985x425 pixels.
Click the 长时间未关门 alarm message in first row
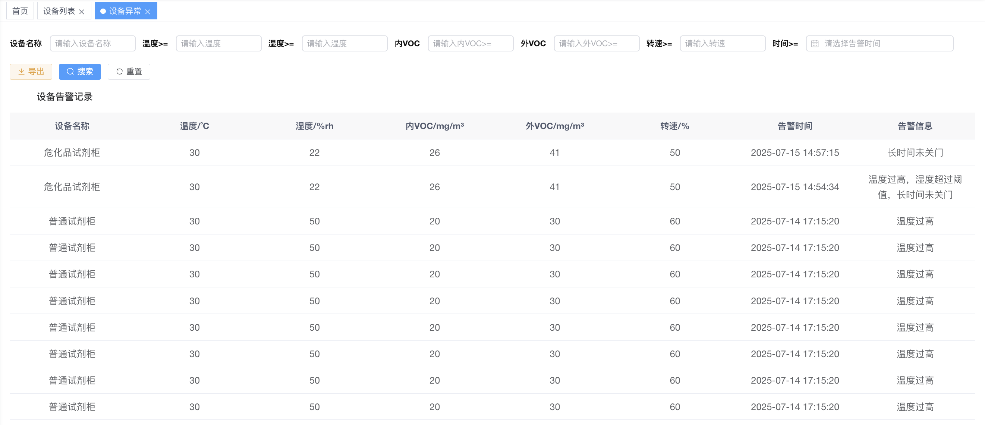(915, 152)
